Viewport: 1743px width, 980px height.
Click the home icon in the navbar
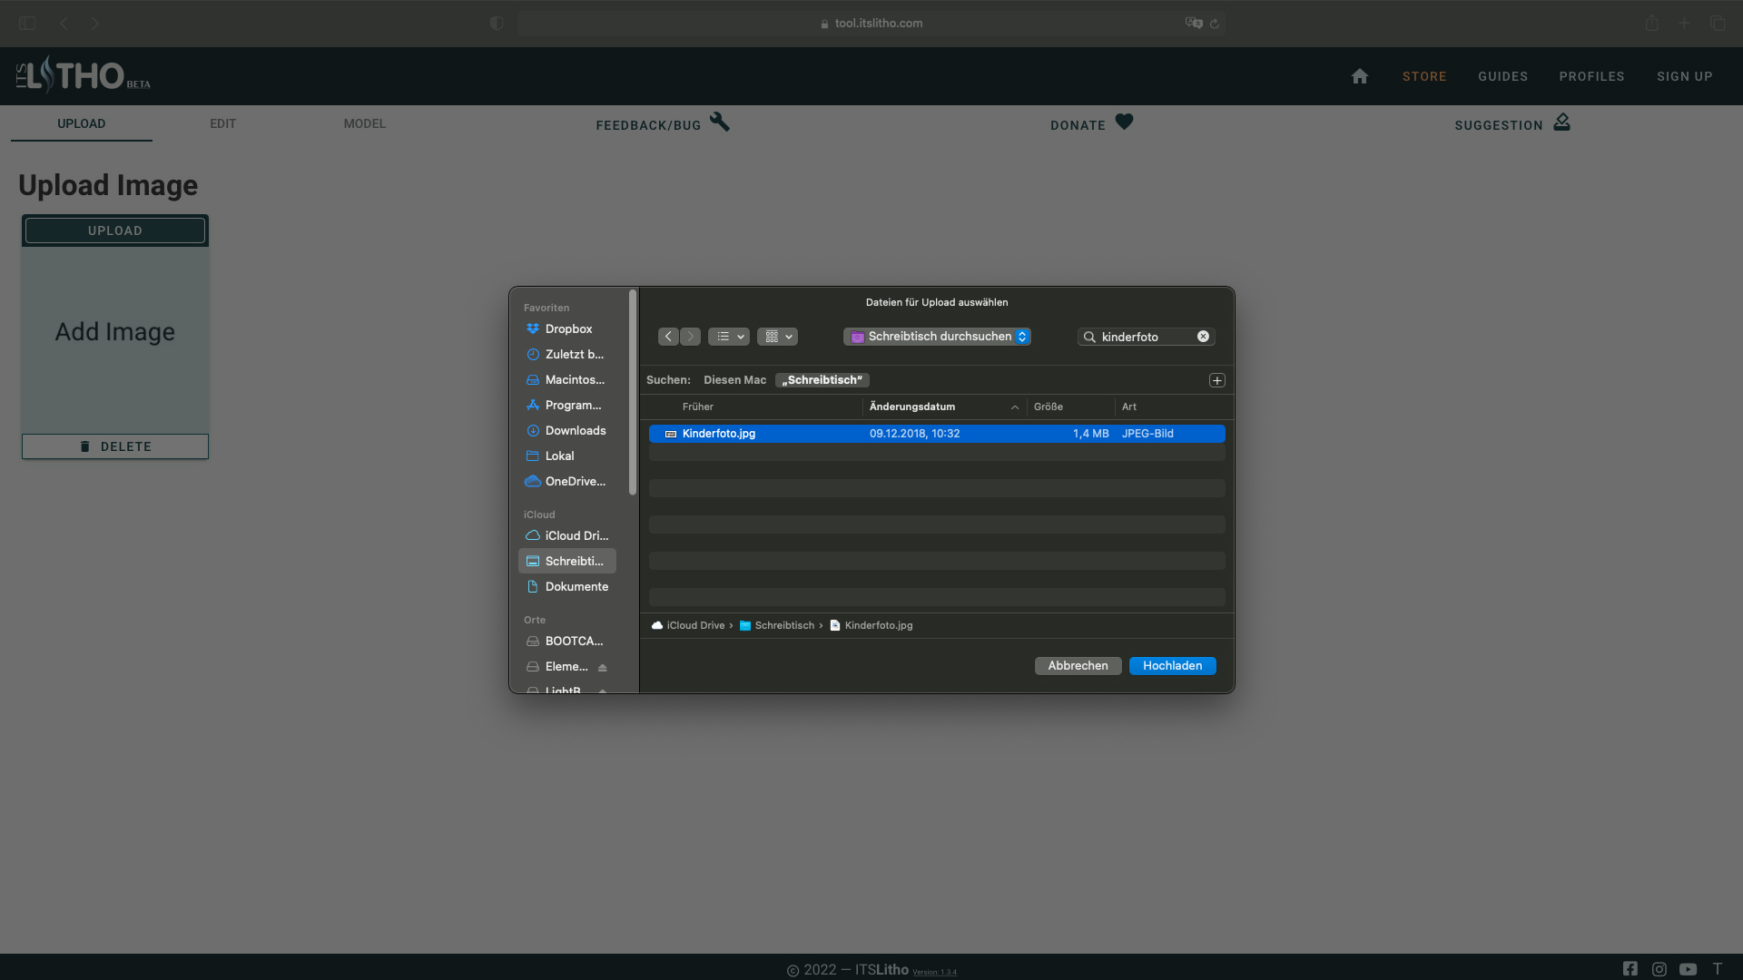click(1359, 76)
